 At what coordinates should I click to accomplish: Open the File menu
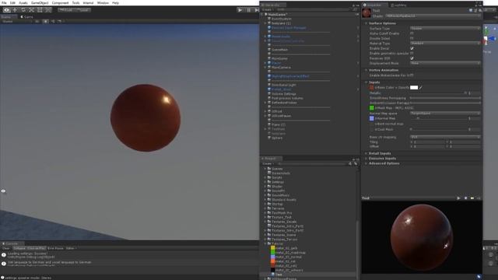[4, 3]
